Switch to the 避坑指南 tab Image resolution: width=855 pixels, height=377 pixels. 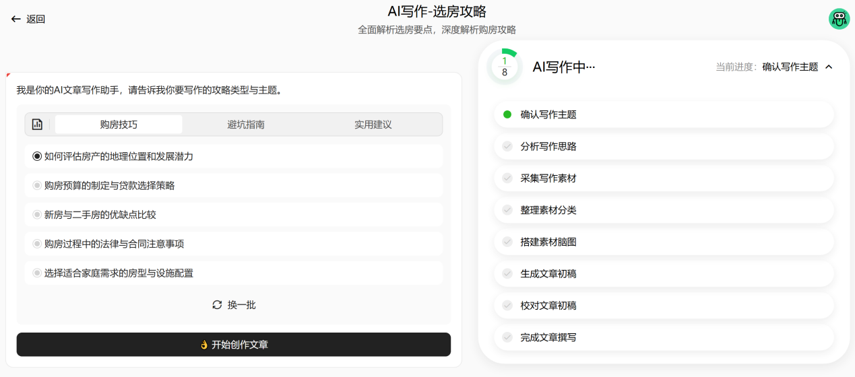click(246, 125)
